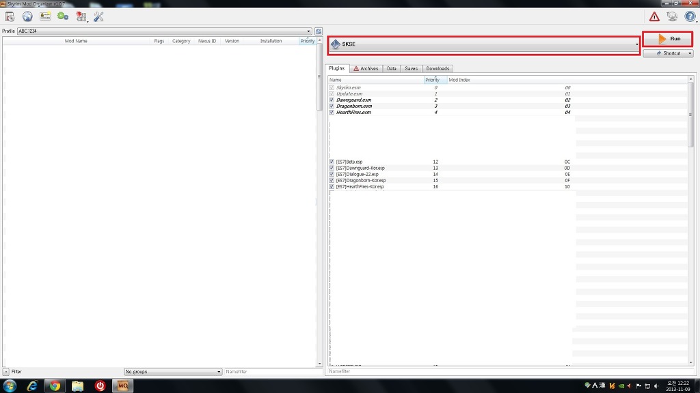Click the Run button

(x=668, y=39)
